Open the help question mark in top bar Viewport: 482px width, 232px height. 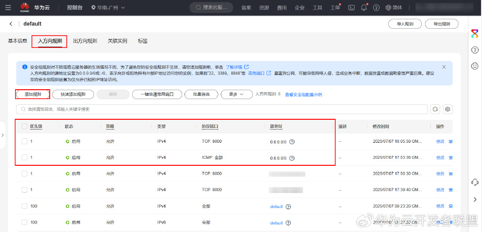376,8
